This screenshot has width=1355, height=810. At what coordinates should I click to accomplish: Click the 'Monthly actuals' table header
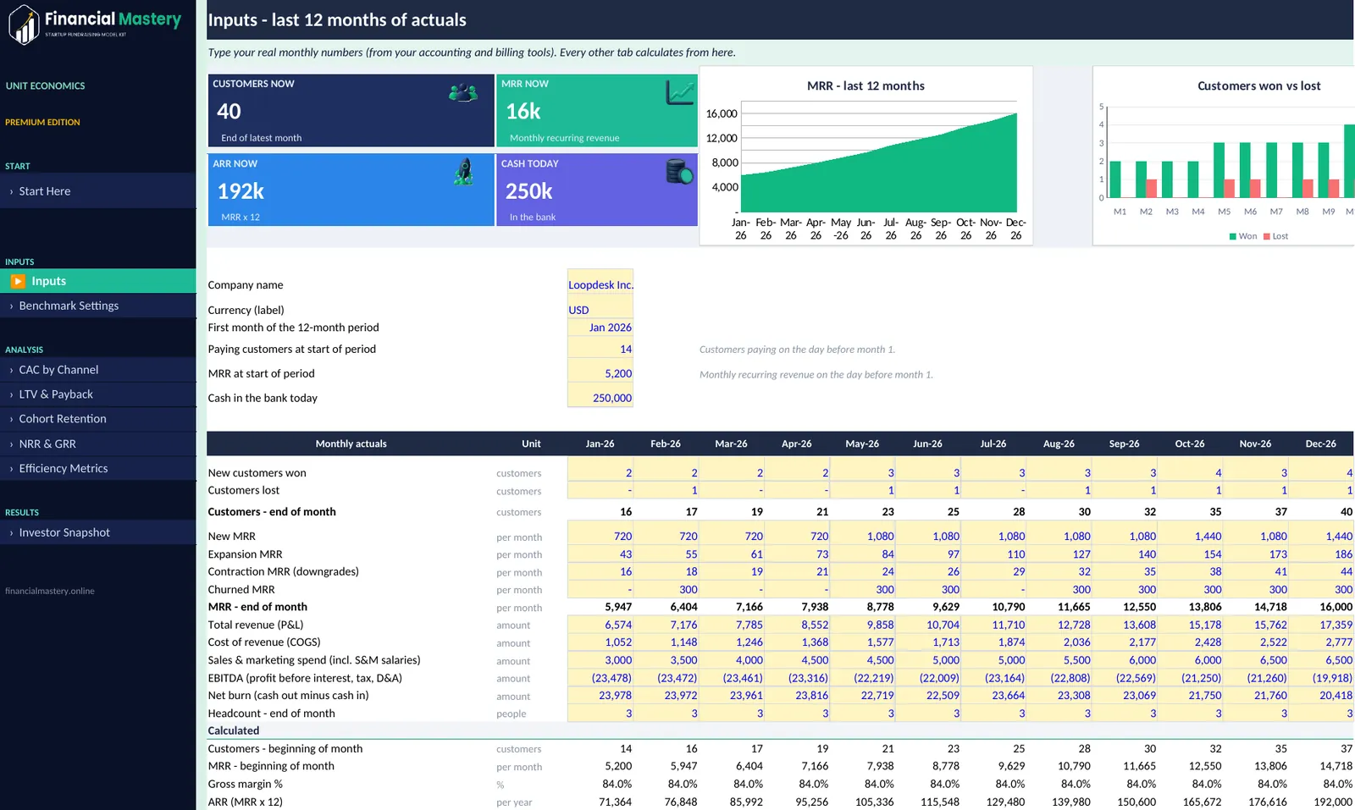351,444
